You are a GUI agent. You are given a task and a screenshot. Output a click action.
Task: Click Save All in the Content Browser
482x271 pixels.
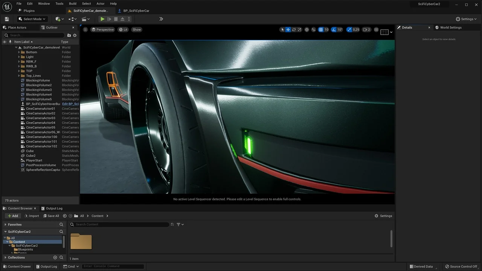pos(51,216)
